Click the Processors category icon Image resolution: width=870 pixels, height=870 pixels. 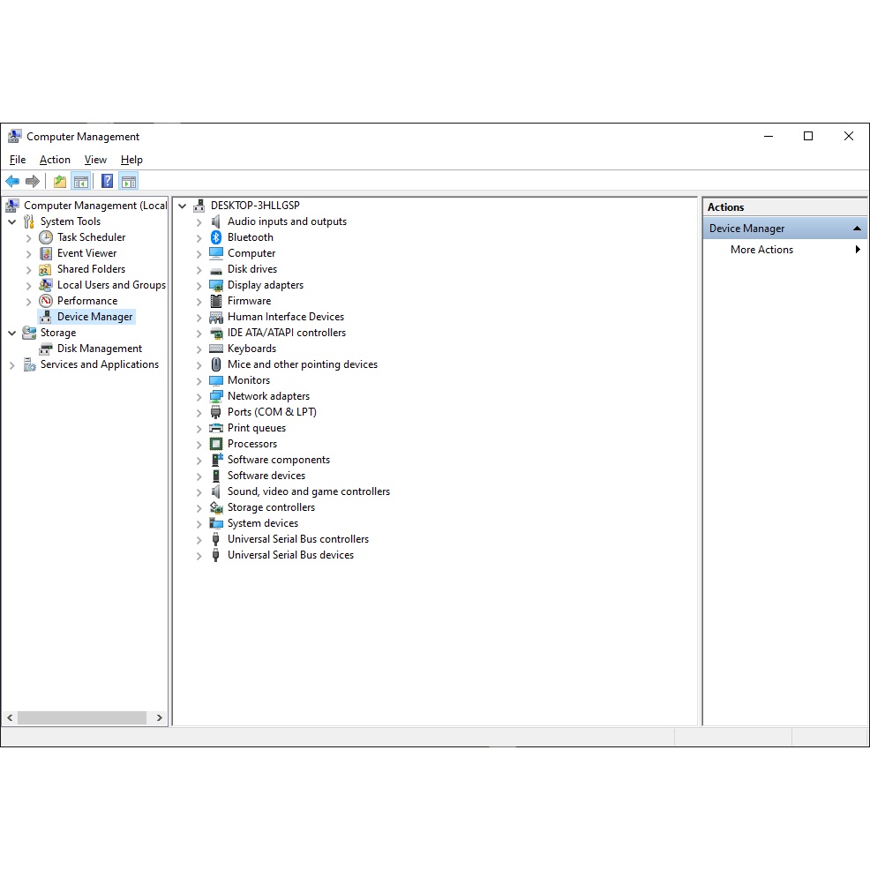(216, 444)
